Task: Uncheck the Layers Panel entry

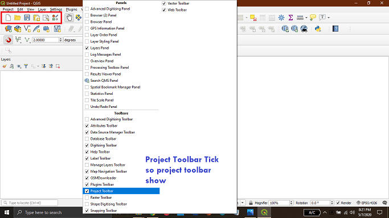Action: pos(87,48)
